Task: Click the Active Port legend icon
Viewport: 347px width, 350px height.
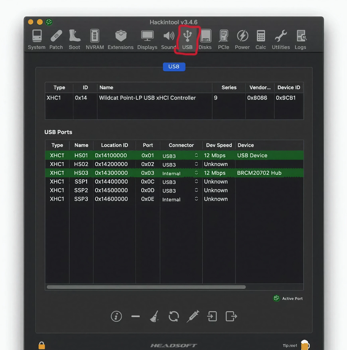Action: [276, 298]
